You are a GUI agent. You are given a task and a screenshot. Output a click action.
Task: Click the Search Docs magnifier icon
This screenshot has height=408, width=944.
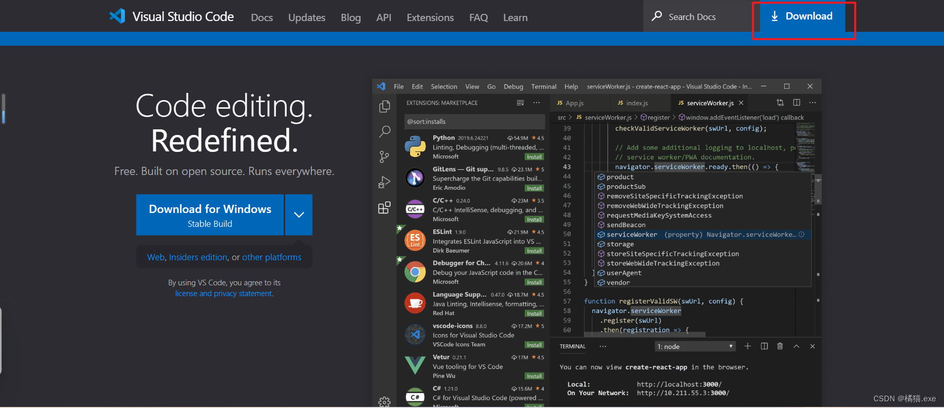(x=657, y=16)
